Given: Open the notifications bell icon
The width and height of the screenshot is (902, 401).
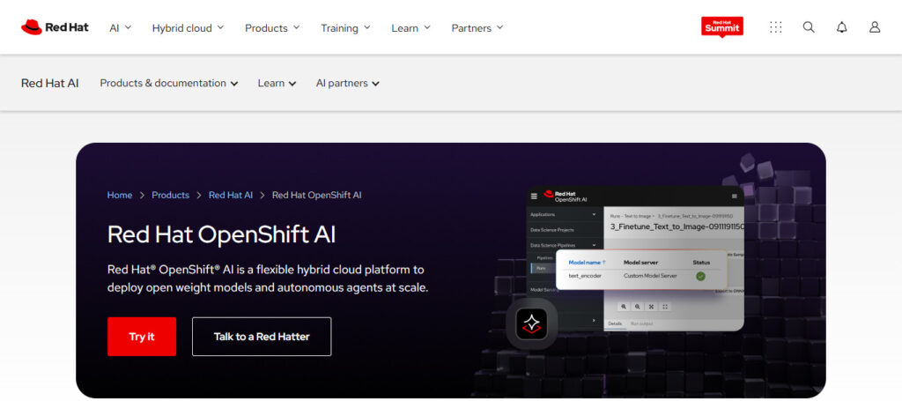Looking at the screenshot, I should (841, 27).
